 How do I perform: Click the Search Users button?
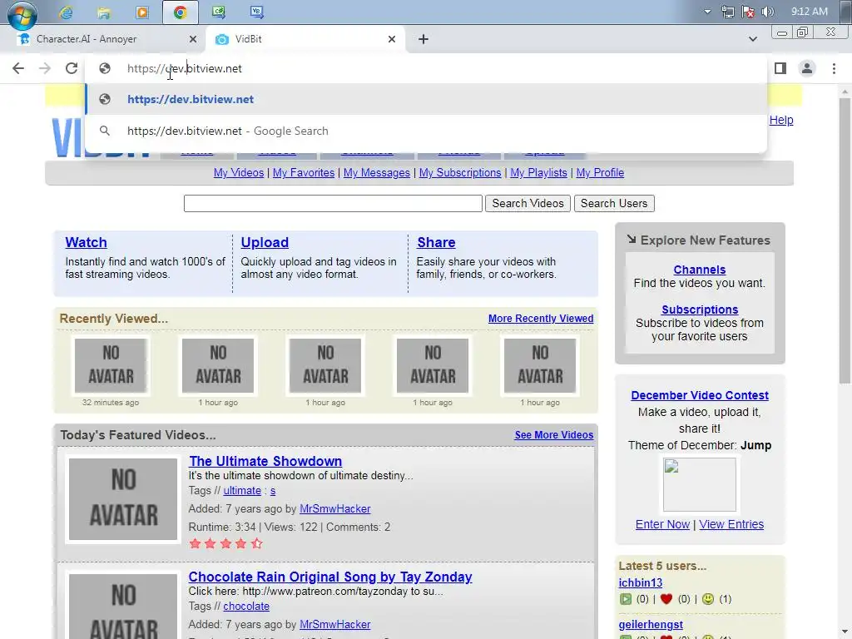coord(614,203)
